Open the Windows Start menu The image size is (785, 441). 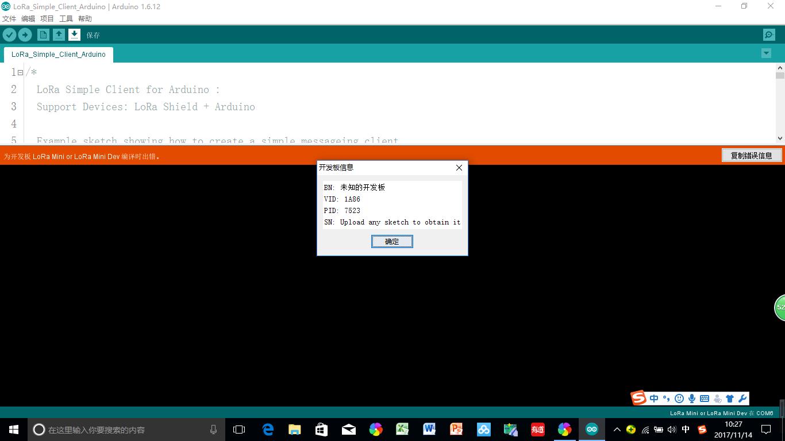(x=14, y=430)
